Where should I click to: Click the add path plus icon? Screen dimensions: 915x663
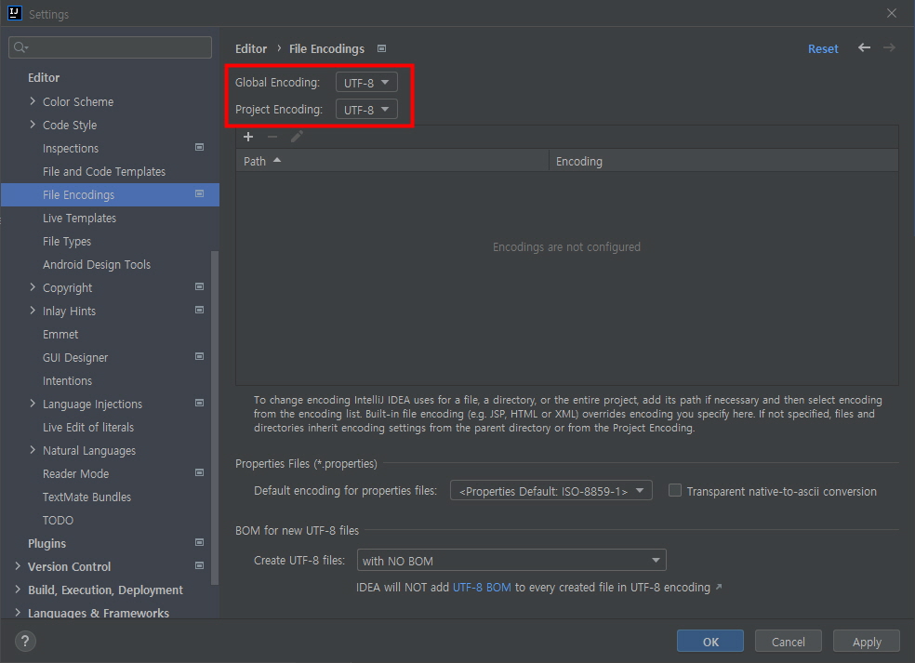pos(248,137)
